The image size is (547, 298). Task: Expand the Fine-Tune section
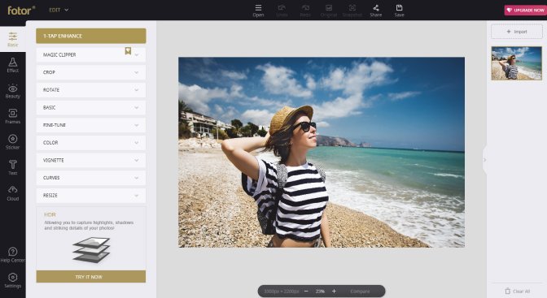pos(91,125)
